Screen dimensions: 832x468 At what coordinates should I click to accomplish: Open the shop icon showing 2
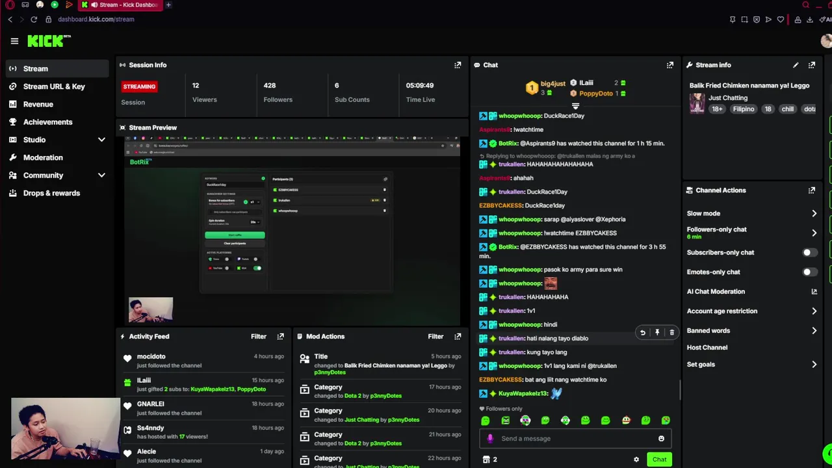point(489,460)
